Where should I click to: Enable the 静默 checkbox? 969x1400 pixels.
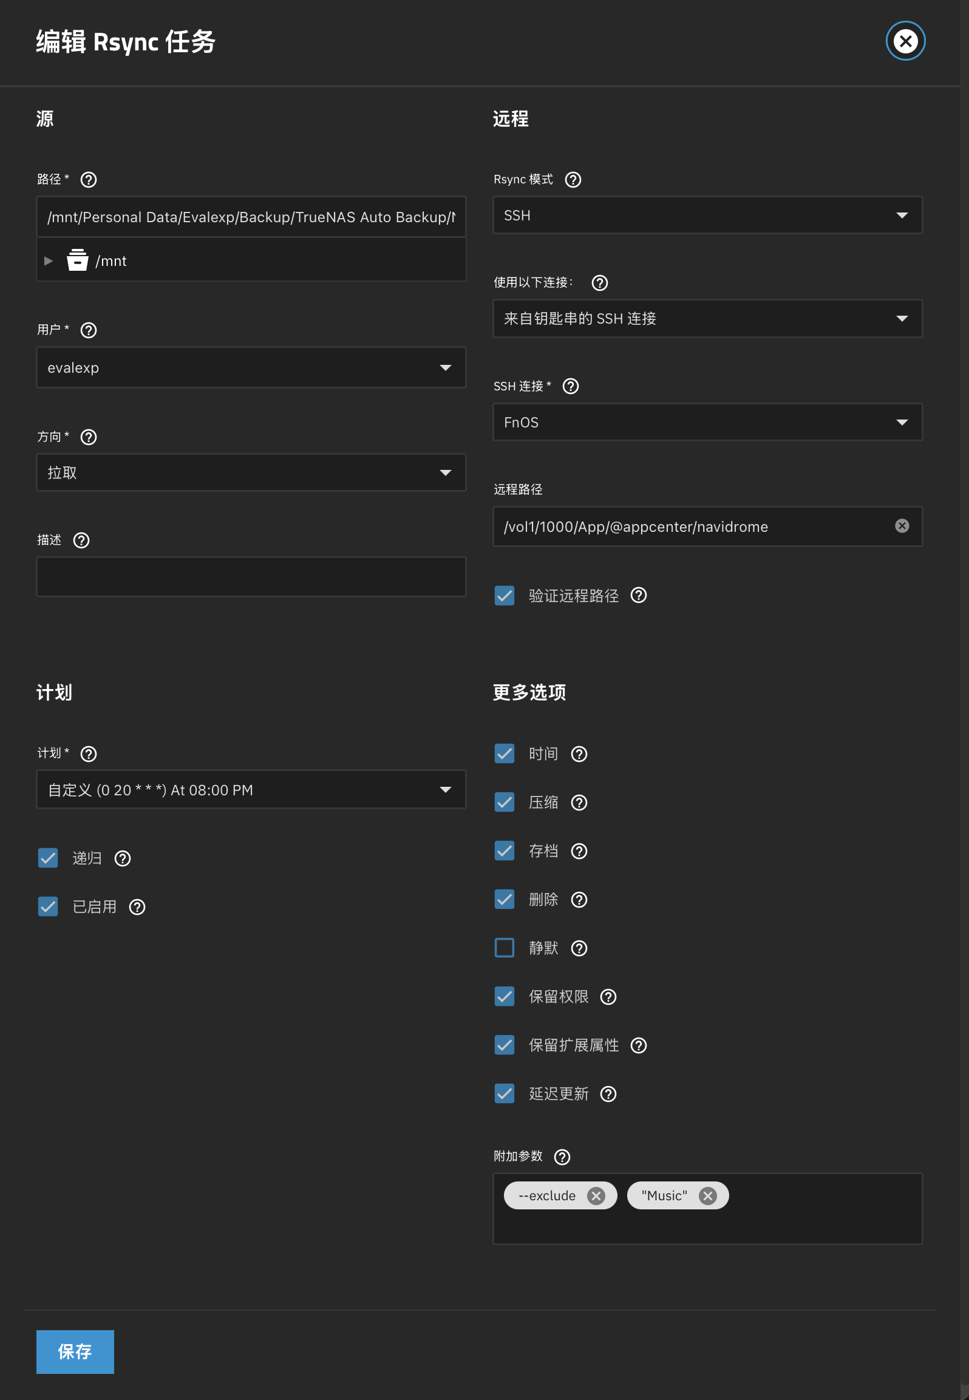tap(505, 948)
